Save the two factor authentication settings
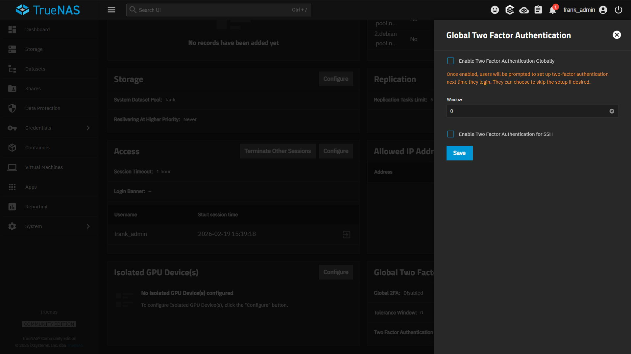This screenshot has height=354, width=631. [459, 153]
